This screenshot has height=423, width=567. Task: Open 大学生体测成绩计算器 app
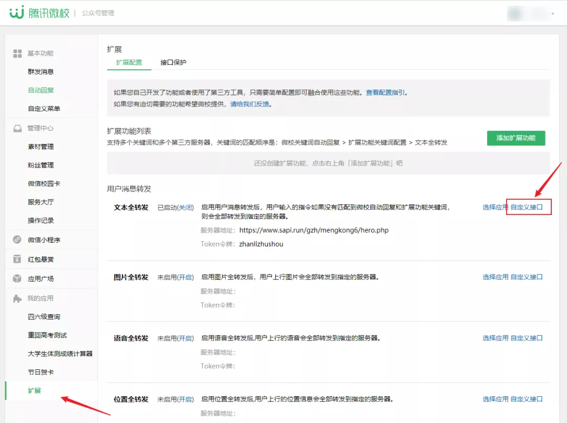click(x=60, y=354)
